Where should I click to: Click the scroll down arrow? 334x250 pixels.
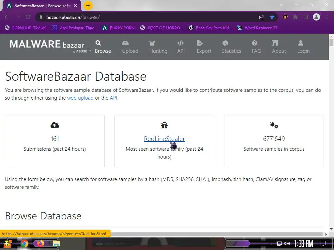[x=331, y=229]
